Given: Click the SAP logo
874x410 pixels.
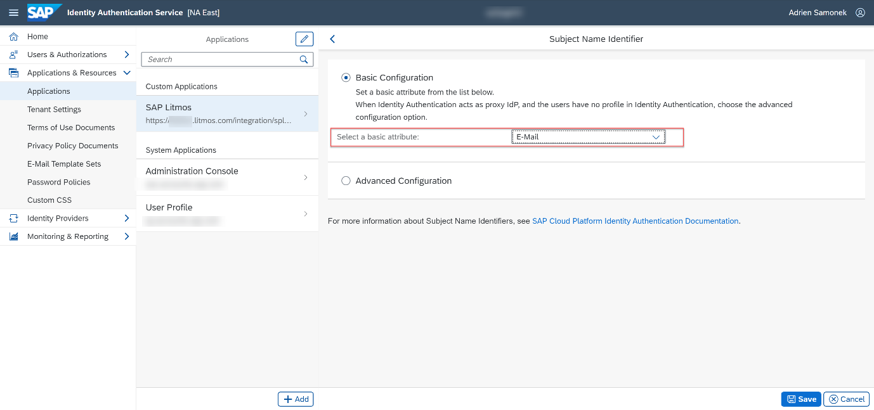Looking at the screenshot, I should (x=44, y=12).
